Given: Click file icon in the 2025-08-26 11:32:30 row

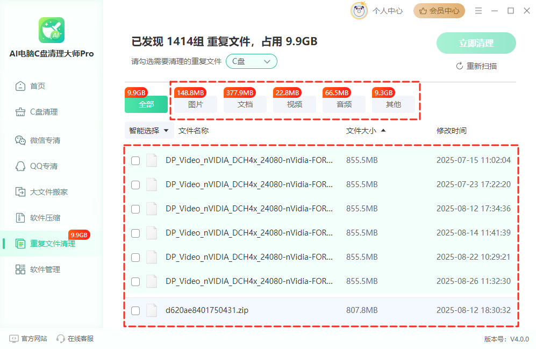Looking at the screenshot, I should (152, 281).
